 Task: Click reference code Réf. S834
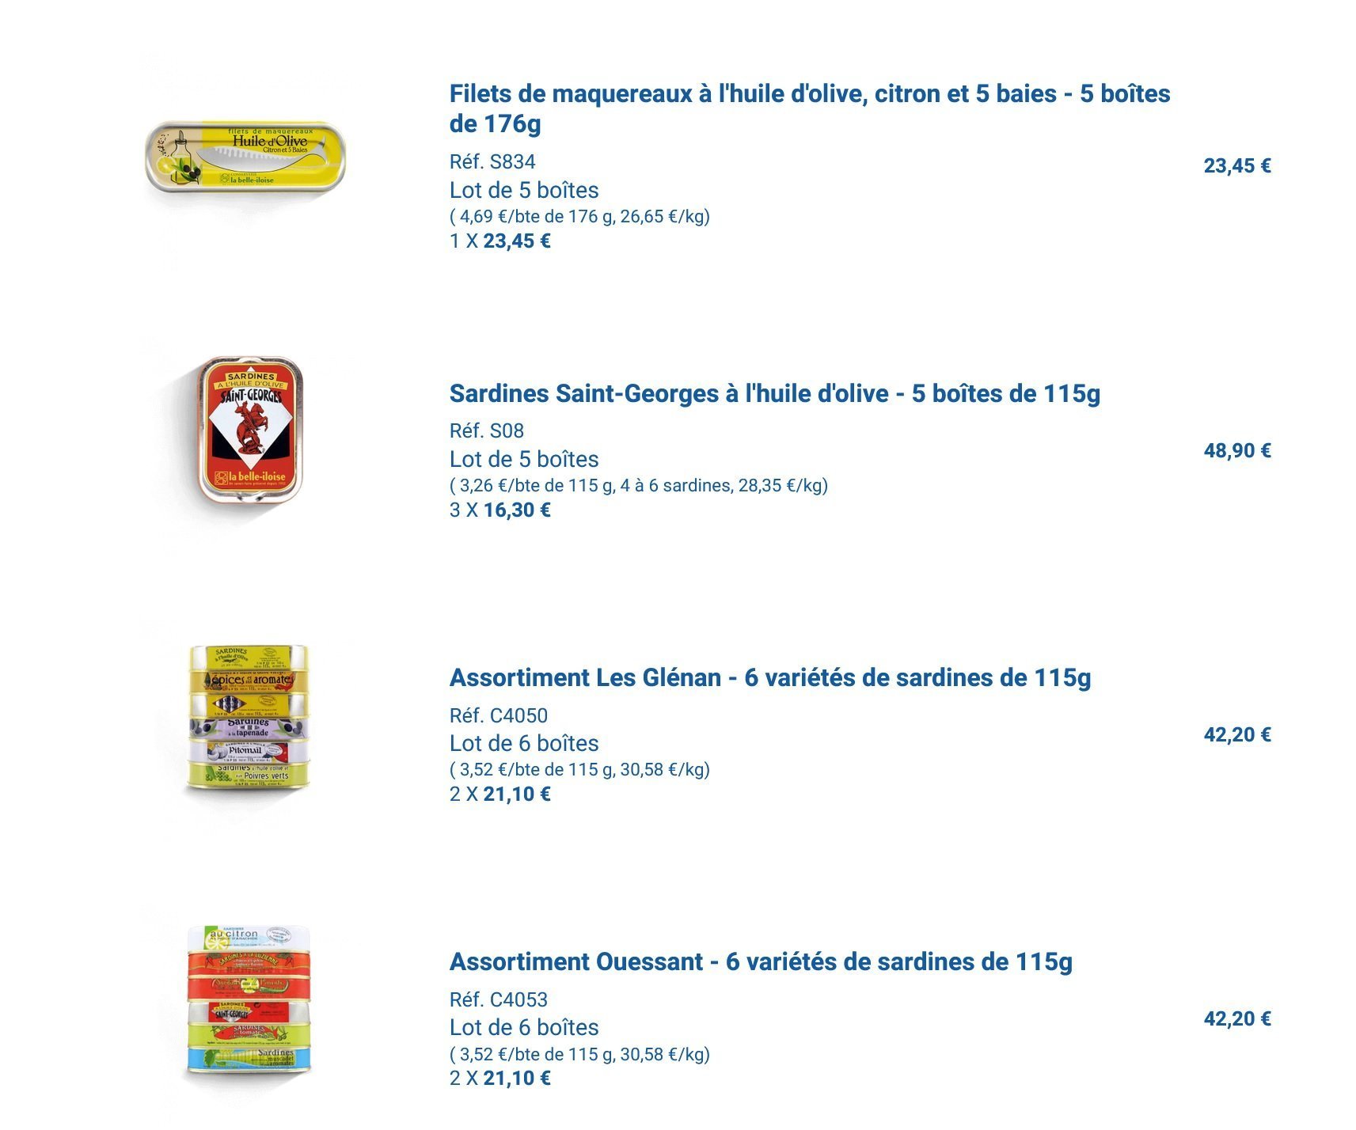(492, 162)
